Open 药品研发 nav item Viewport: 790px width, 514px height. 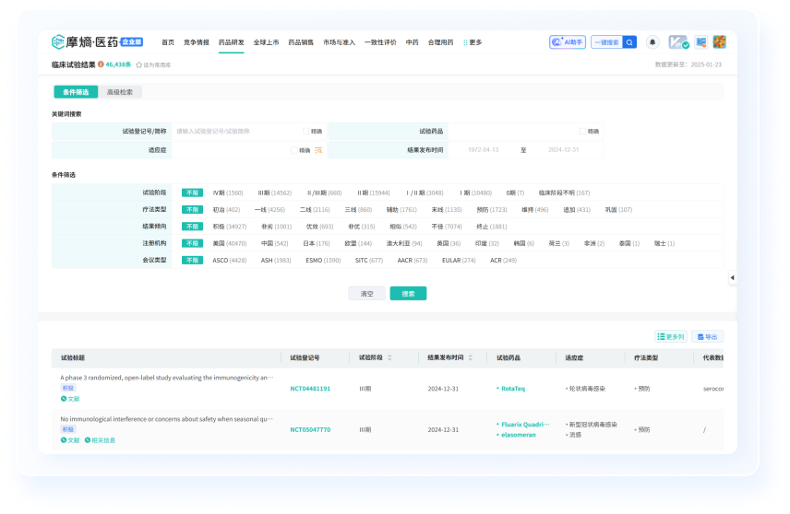[x=232, y=42]
